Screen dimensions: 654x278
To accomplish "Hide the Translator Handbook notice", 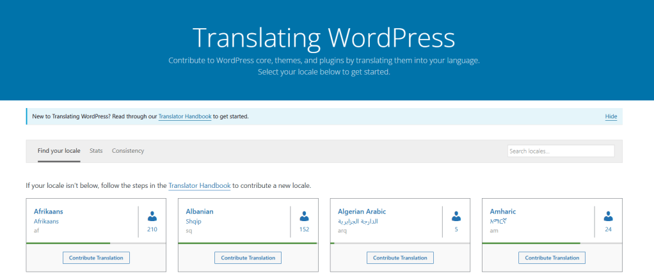I will tap(610, 117).
